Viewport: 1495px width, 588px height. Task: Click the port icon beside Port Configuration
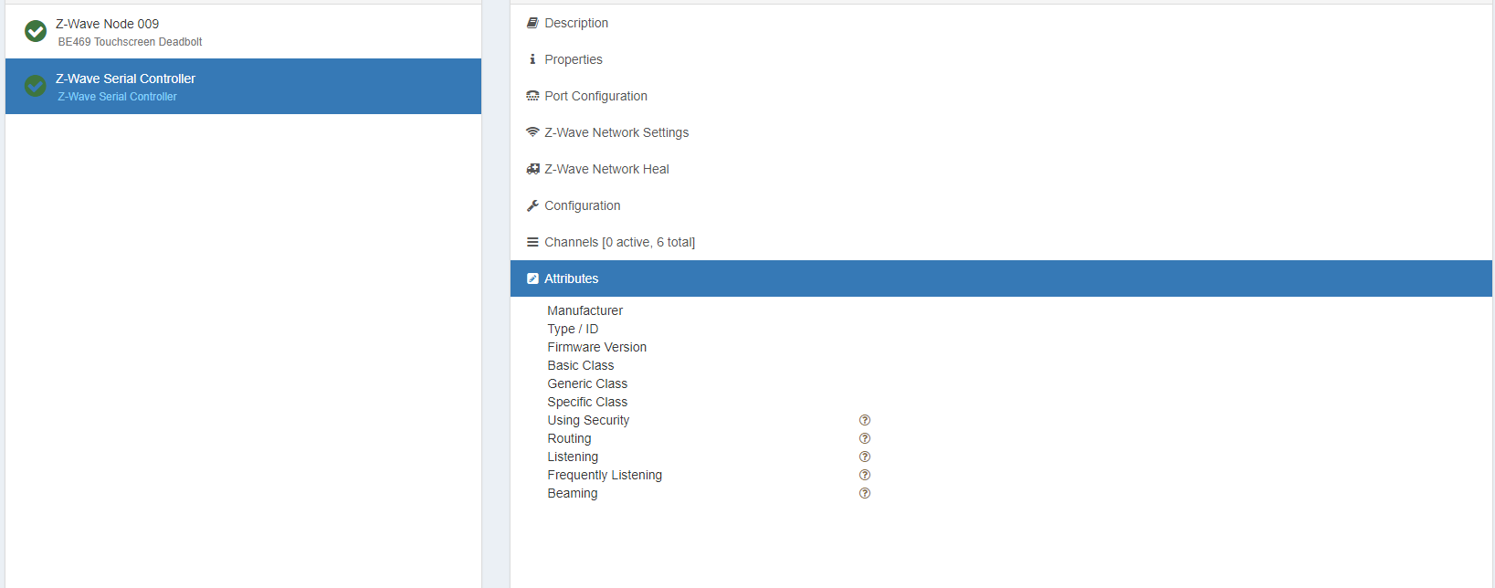[532, 96]
